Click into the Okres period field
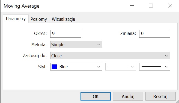 (65, 34)
